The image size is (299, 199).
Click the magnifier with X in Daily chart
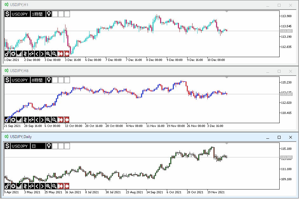48,186
